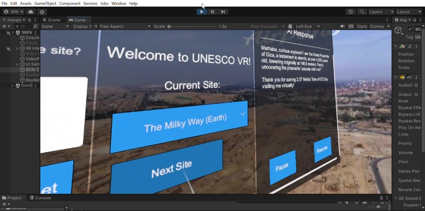Image resolution: width=425 pixels, height=211 pixels.
Task: Open the Layers dropdown
Action: pyautogui.click(x=381, y=12)
